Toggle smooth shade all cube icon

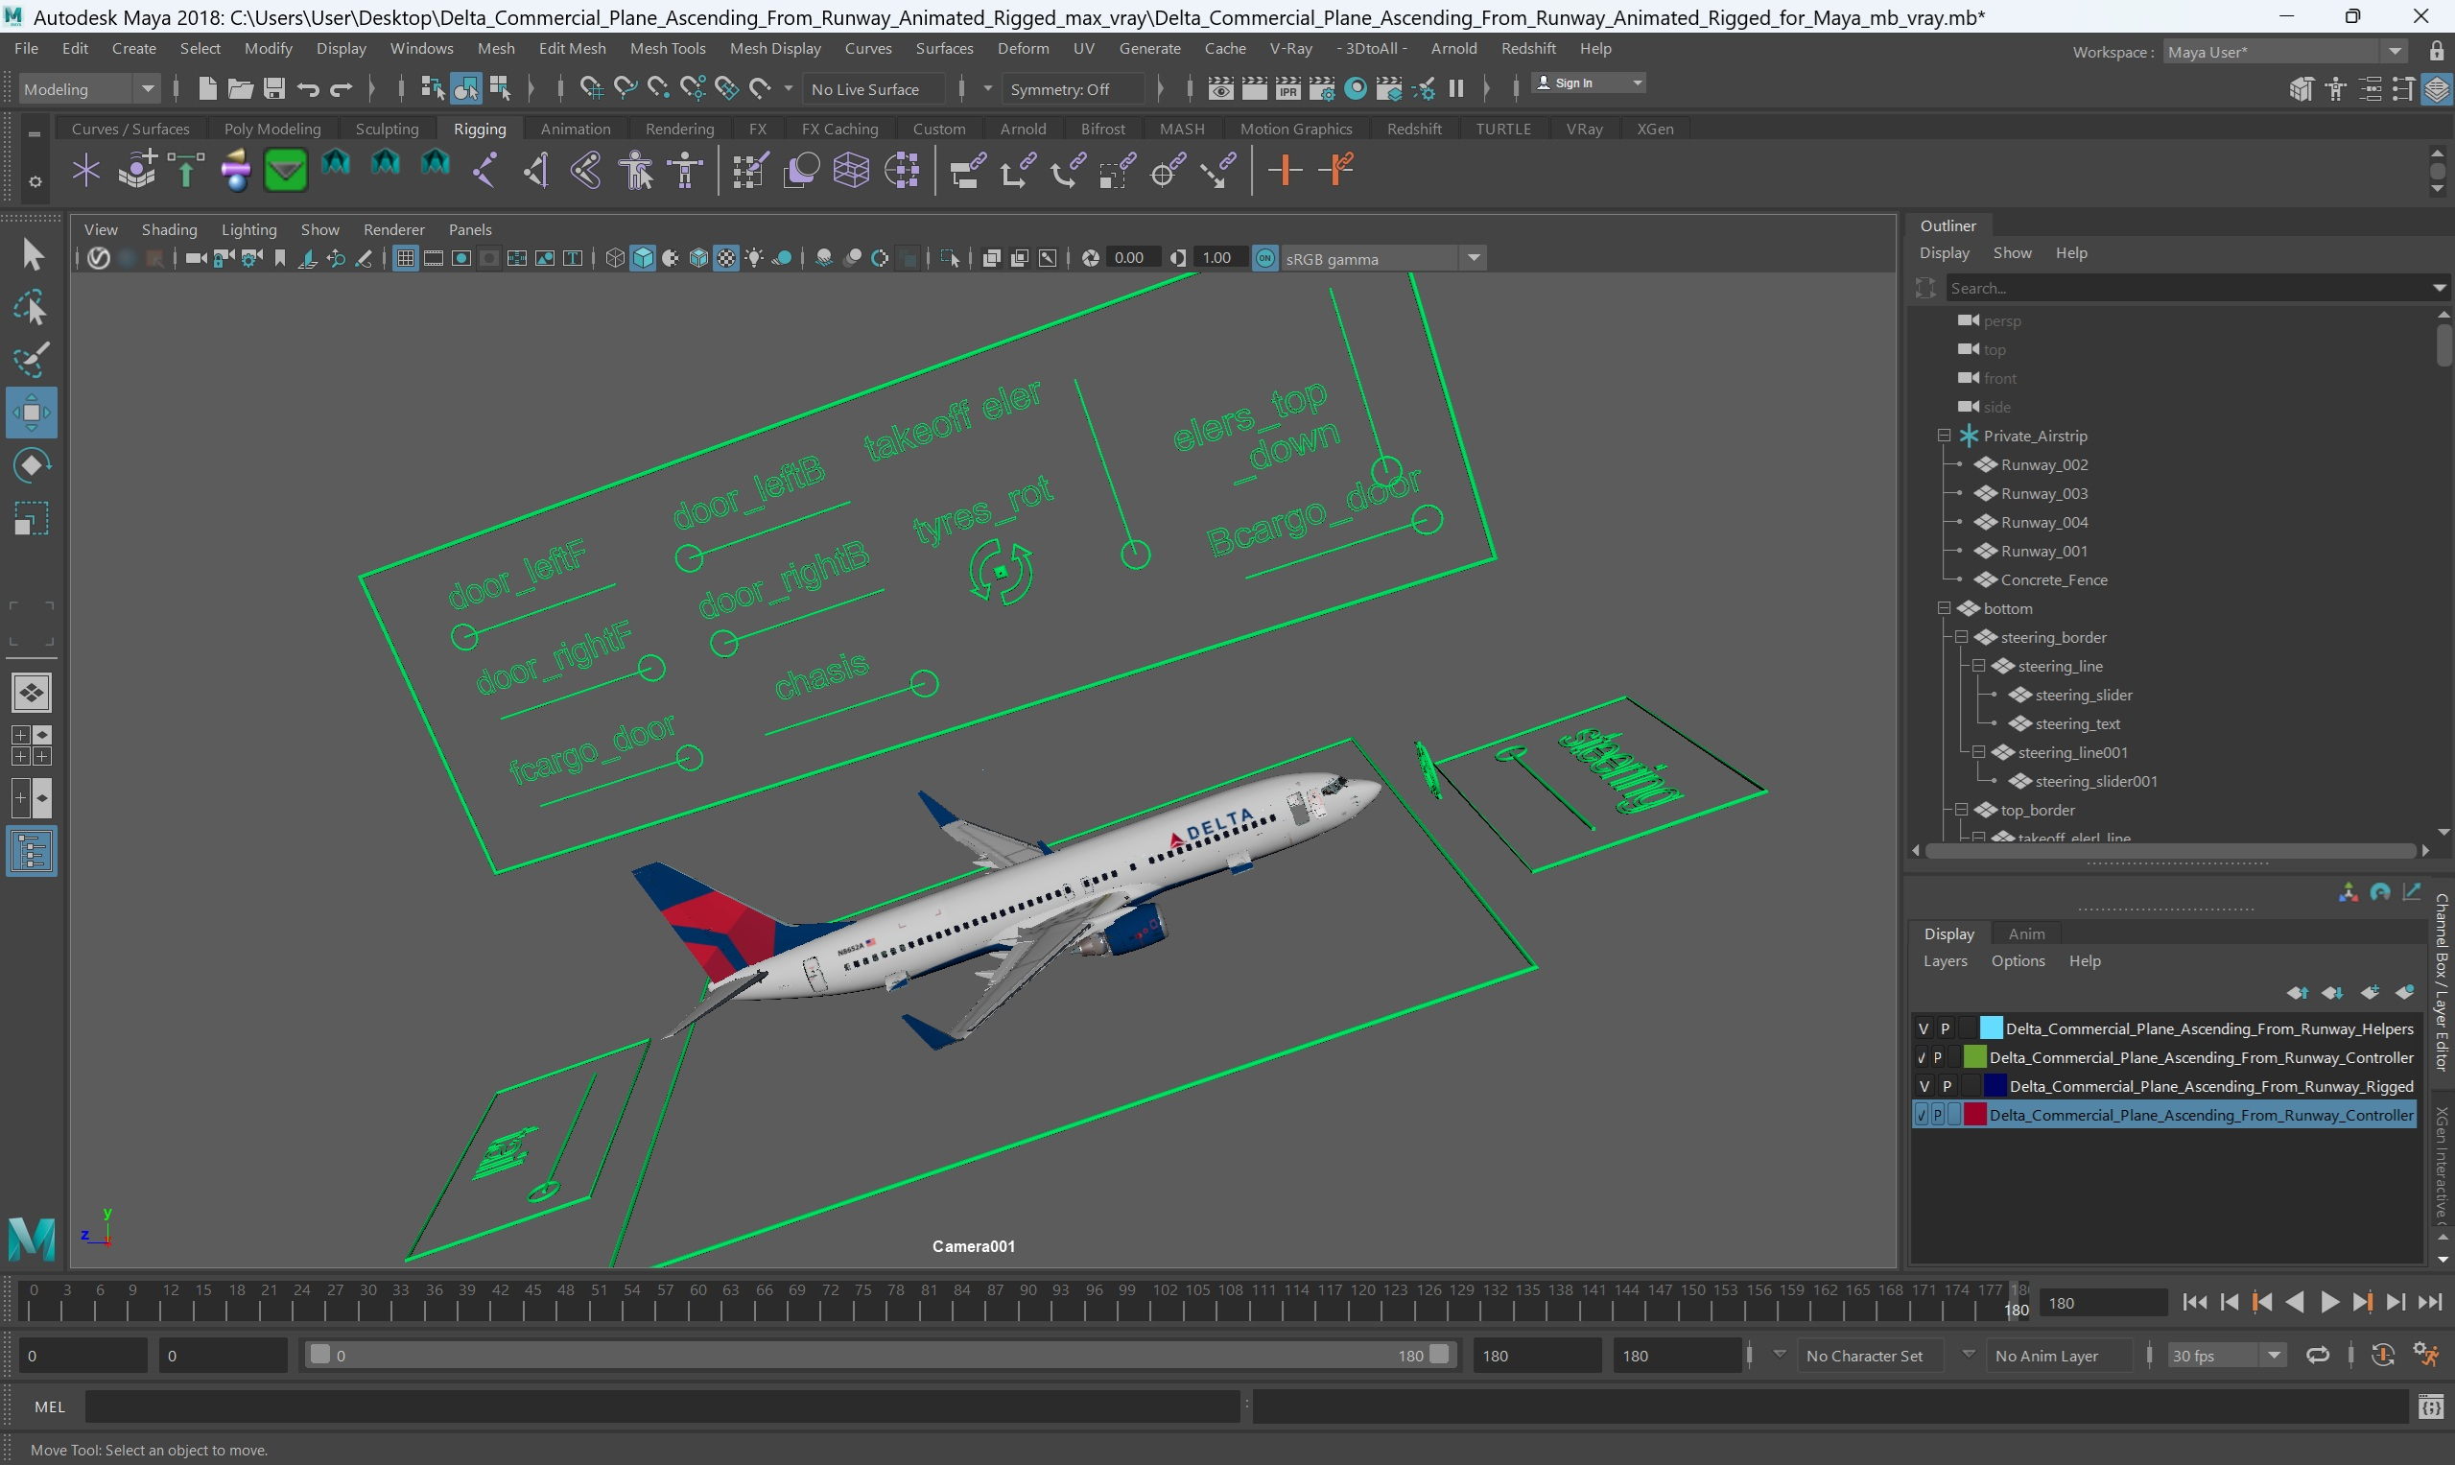(x=643, y=259)
